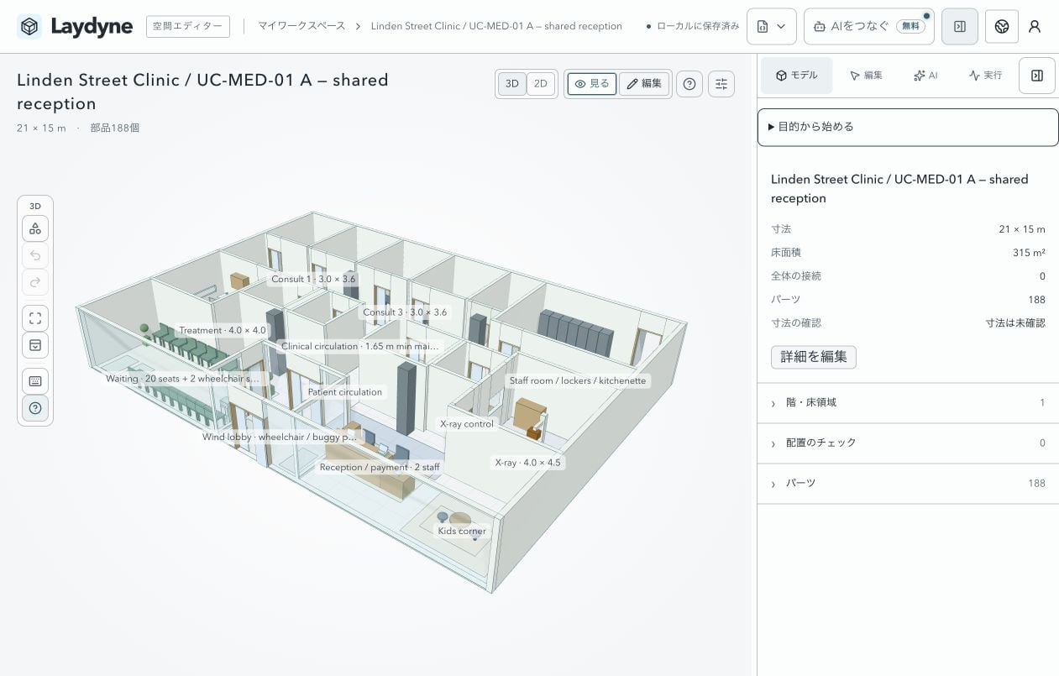
Task: Collapse the panel using the tab-row panel icon
Action: 1037,76
